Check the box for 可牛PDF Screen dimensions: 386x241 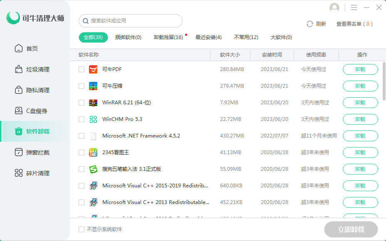pyautogui.click(x=82, y=69)
